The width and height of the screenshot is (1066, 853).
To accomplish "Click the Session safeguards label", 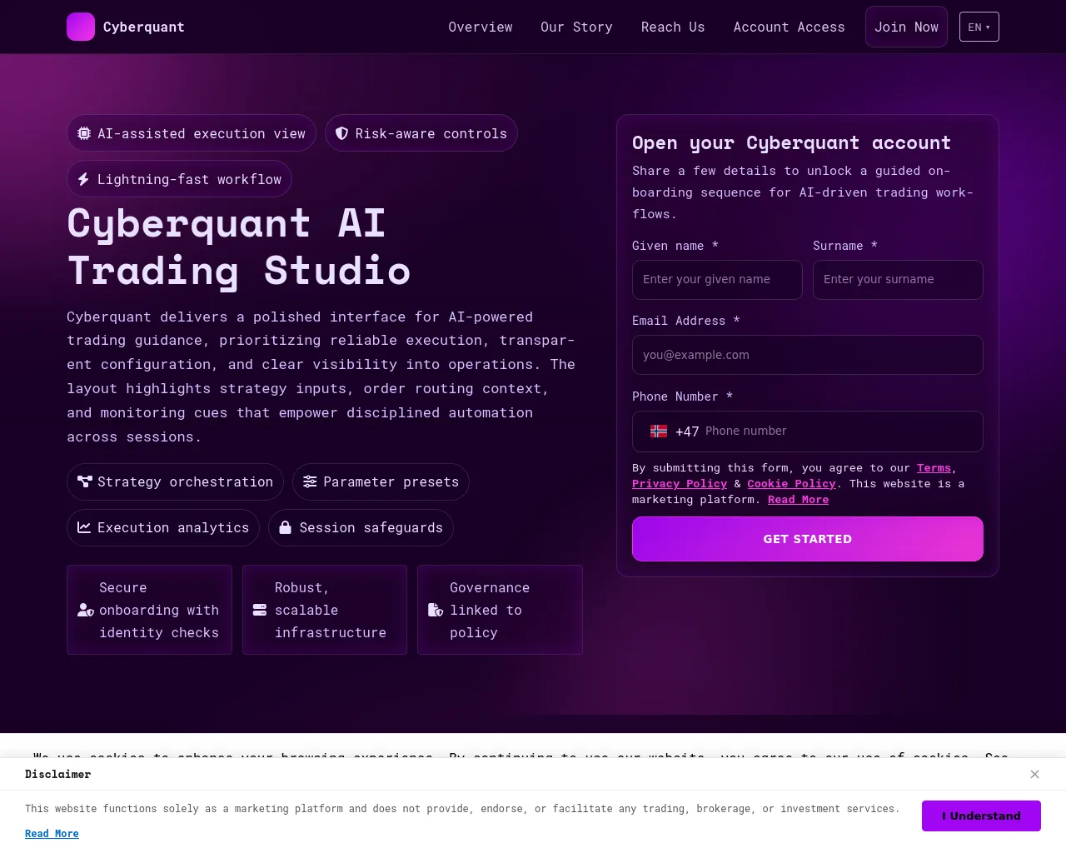I will [371, 527].
